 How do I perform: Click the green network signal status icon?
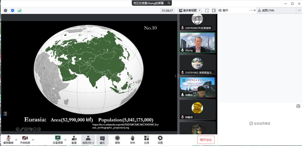pyautogui.click(x=20, y=10)
